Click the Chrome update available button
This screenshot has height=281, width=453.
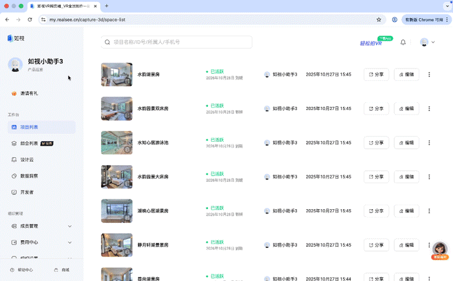coord(426,19)
